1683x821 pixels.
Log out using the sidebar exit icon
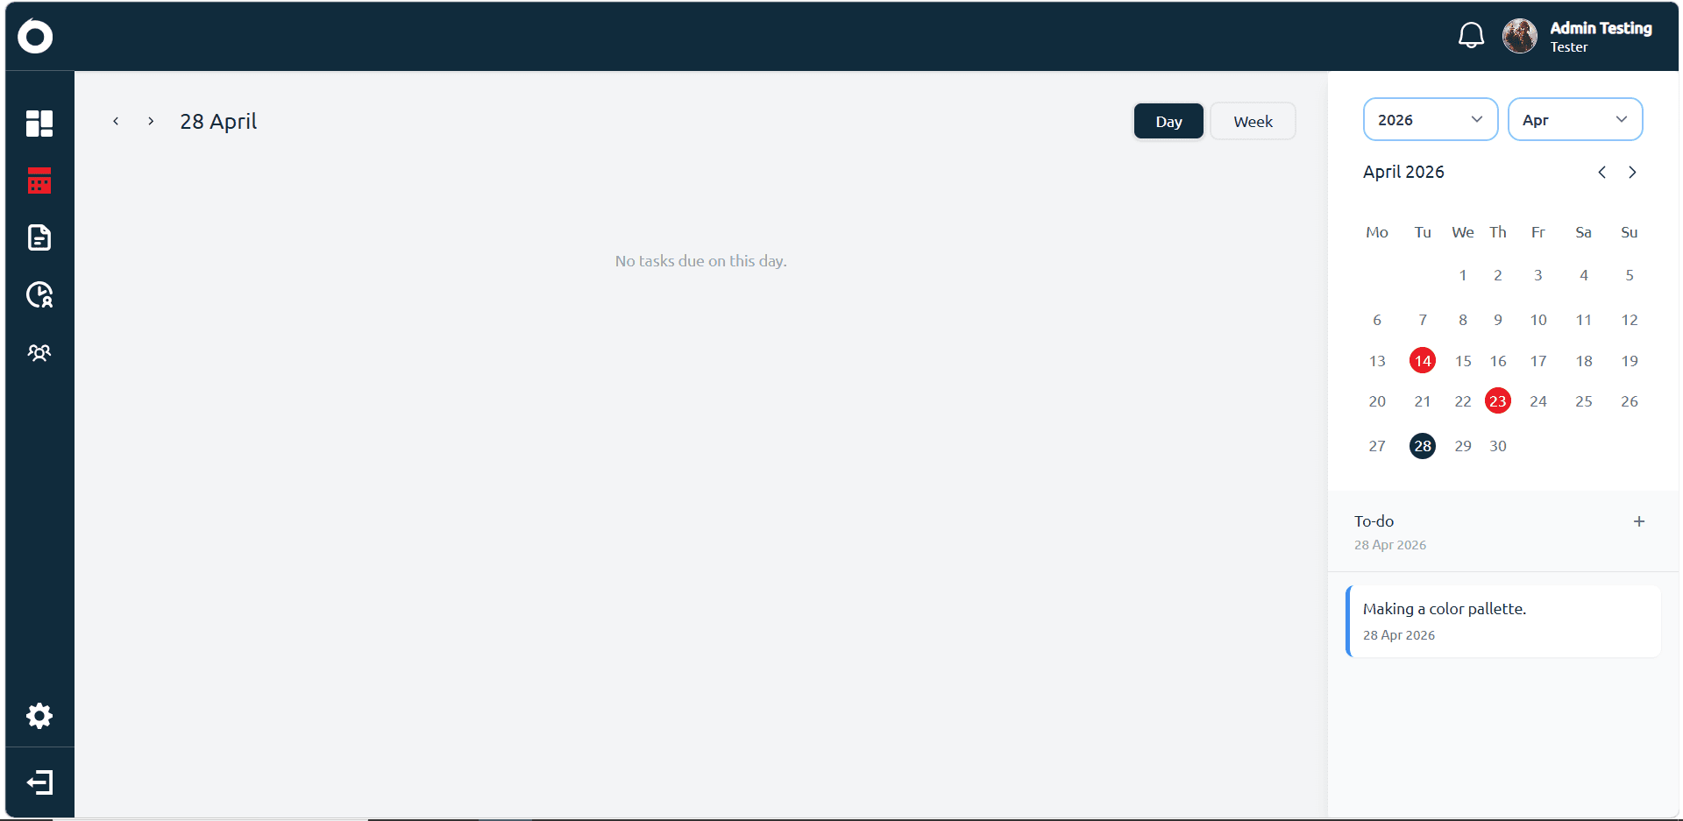[39, 782]
